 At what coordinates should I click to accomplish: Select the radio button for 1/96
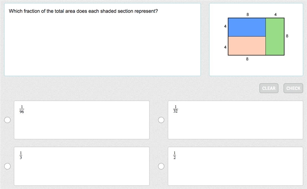[x=7, y=120]
